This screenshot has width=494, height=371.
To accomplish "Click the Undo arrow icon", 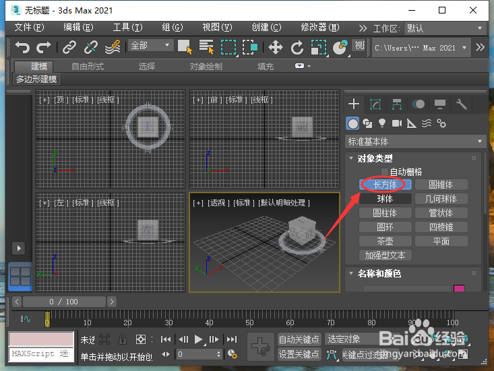I will point(22,47).
